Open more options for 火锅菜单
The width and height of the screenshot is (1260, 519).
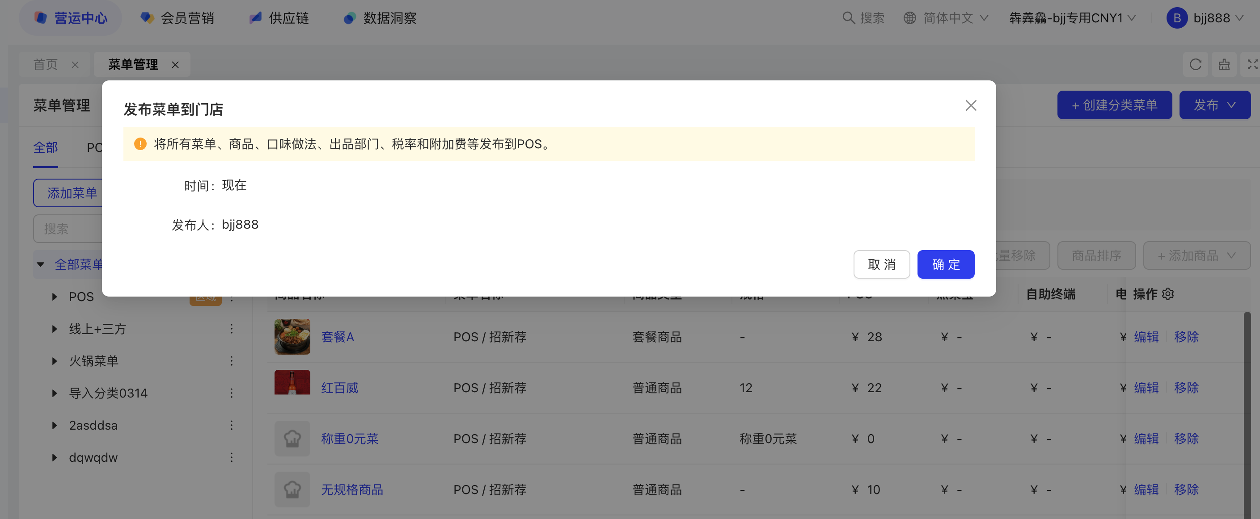click(231, 361)
